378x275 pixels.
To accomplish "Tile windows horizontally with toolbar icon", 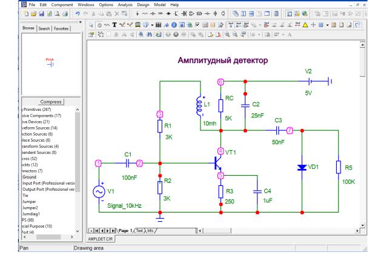I will 251,14.
